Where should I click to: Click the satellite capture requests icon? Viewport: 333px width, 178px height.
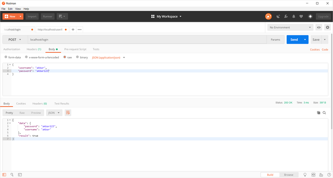coord(278,16)
